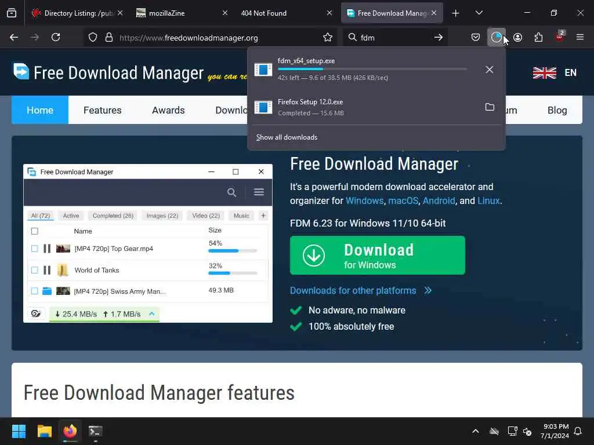Open tracking protection shield icon
594x445 pixels.
click(93, 38)
